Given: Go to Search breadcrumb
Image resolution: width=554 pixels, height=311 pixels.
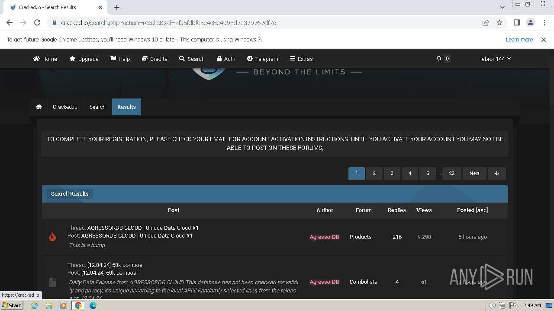Looking at the screenshot, I should tap(97, 107).
